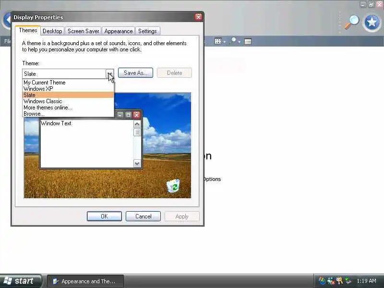This screenshot has width=384, height=288.
Task: Click the Apply button
Action: 182,216
